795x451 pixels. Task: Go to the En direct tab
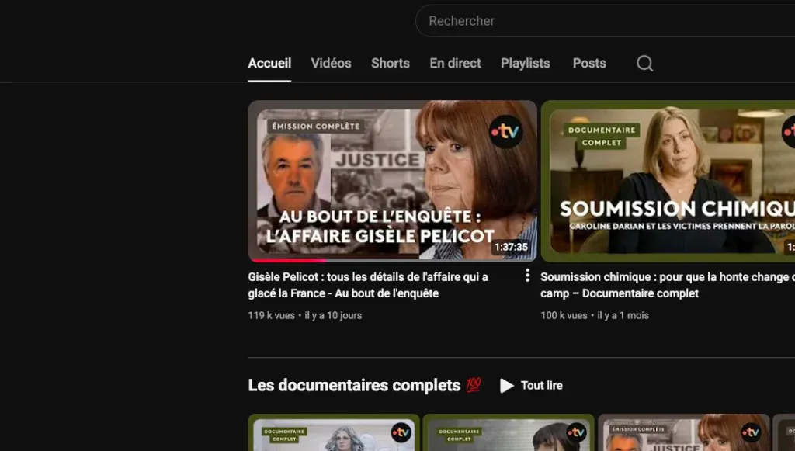click(x=455, y=64)
